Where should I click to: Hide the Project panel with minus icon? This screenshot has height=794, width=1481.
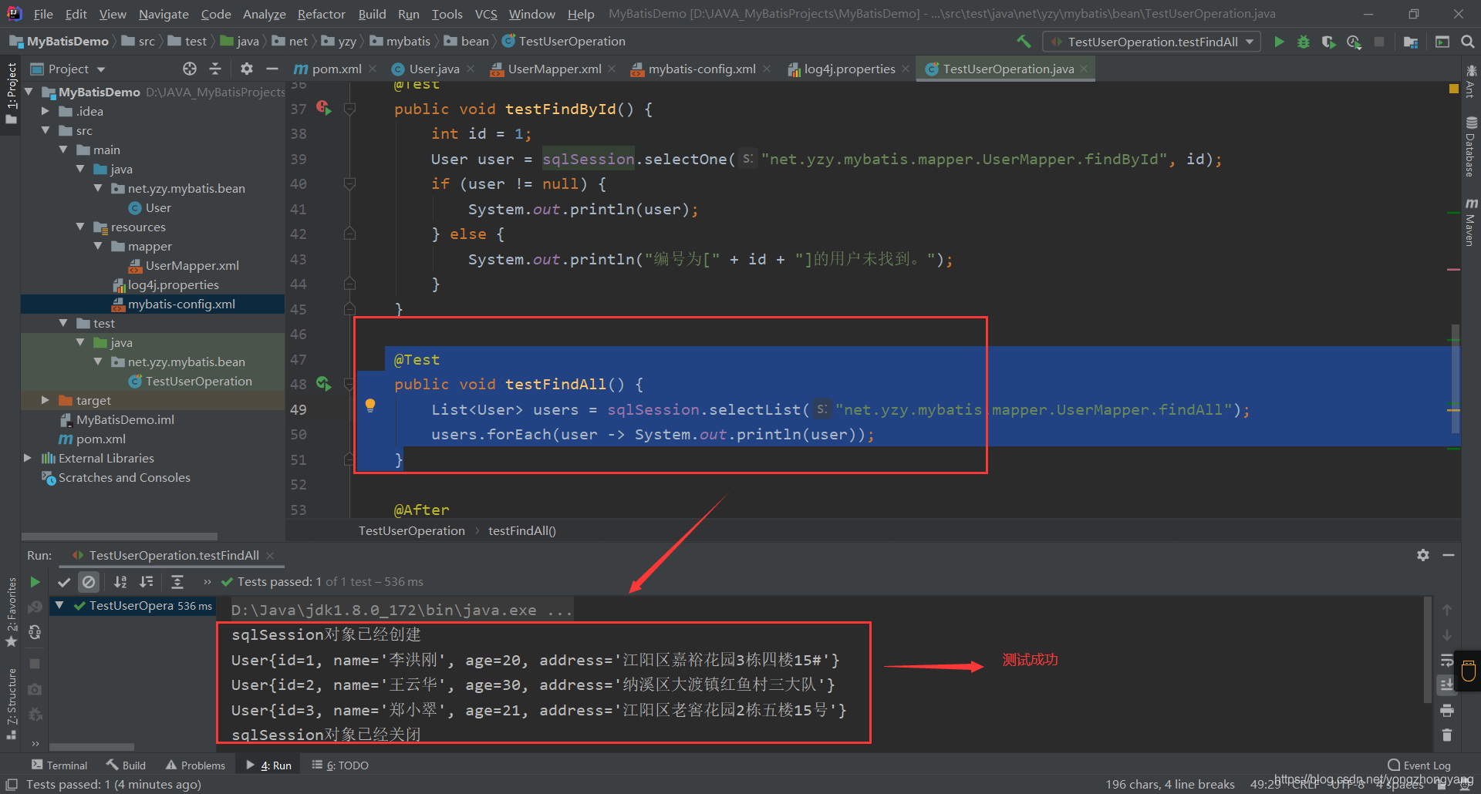click(x=272, y=69)
